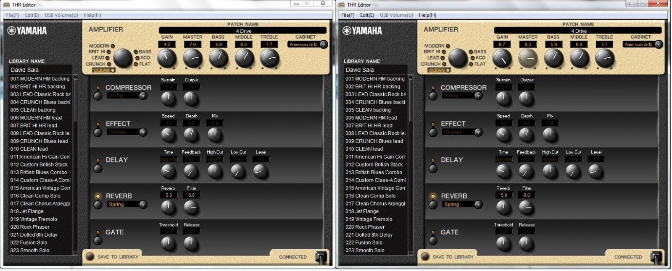Toggle Reverb off in left window
The height and width of the screenshot is (271, 672).
(x=98, y=205)
